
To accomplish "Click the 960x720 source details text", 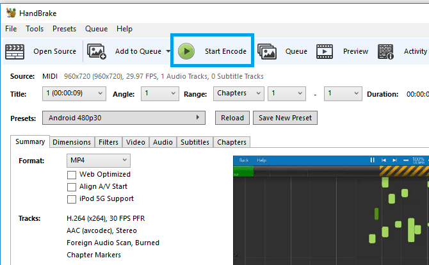I will (x=164, y=76).
